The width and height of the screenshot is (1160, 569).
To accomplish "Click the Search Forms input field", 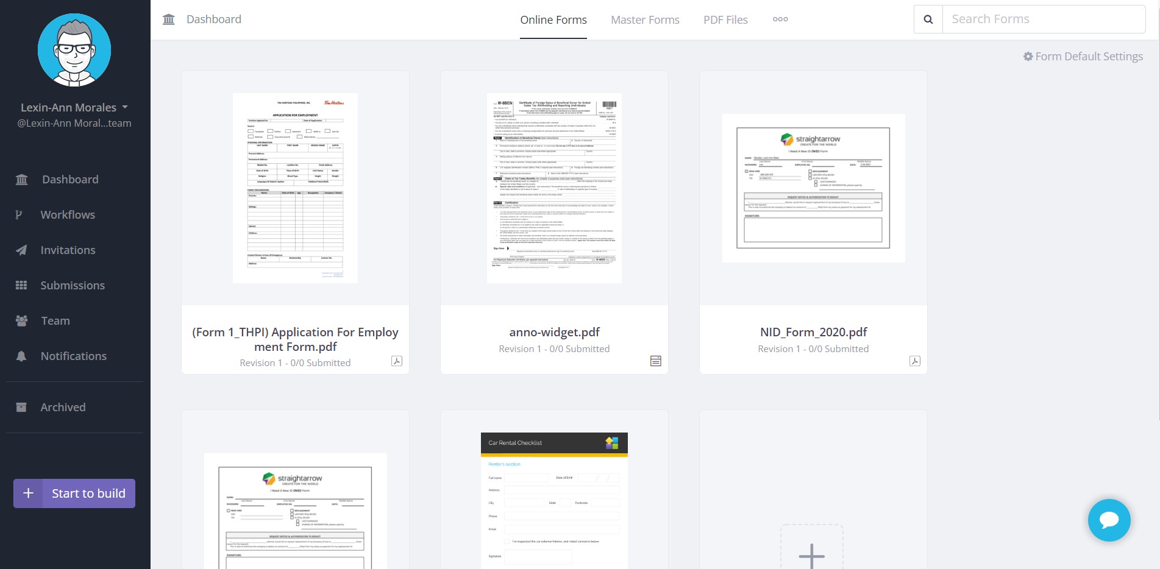I will pos(1043,19).
